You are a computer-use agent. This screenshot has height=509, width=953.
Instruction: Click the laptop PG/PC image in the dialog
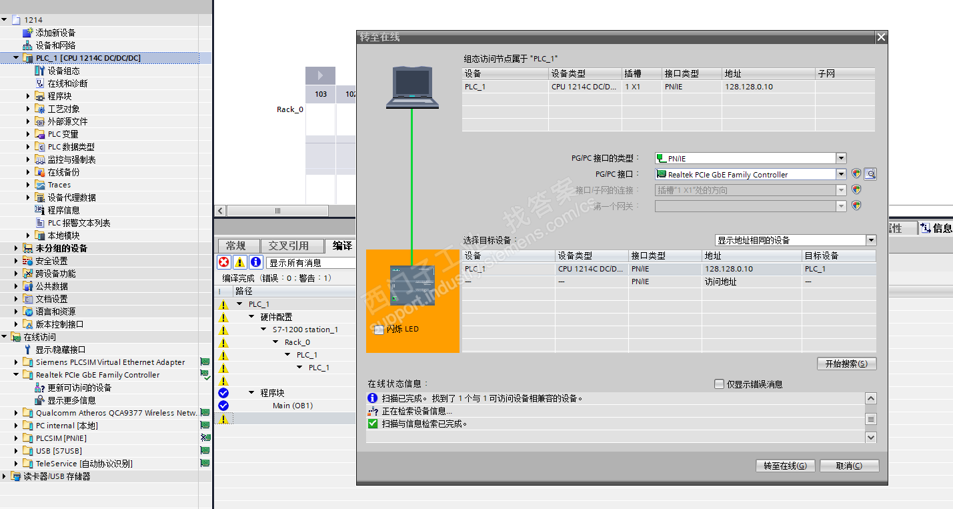point(412,87)
